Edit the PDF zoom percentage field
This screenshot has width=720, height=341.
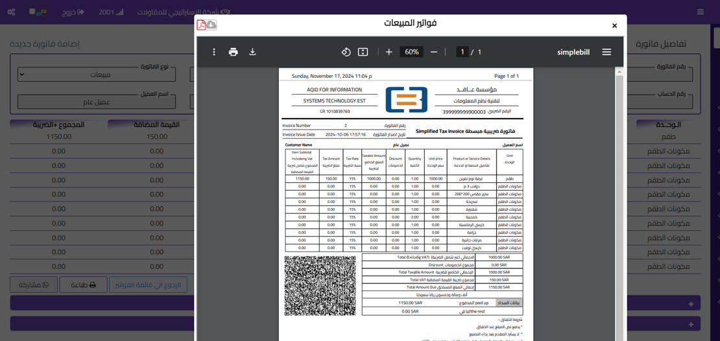tap(411, 52)
